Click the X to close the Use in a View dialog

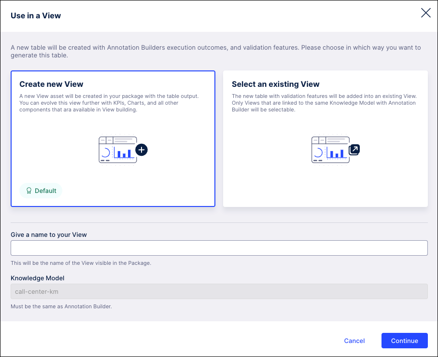click(425, 13)
